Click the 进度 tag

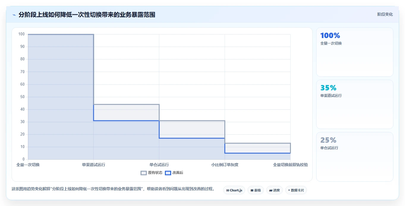[x=275, y=190]
